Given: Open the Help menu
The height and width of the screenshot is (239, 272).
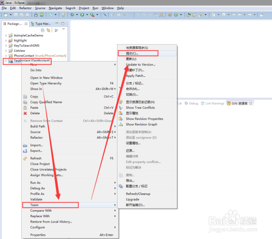Looking at the screenshot, I should [120, 8].
